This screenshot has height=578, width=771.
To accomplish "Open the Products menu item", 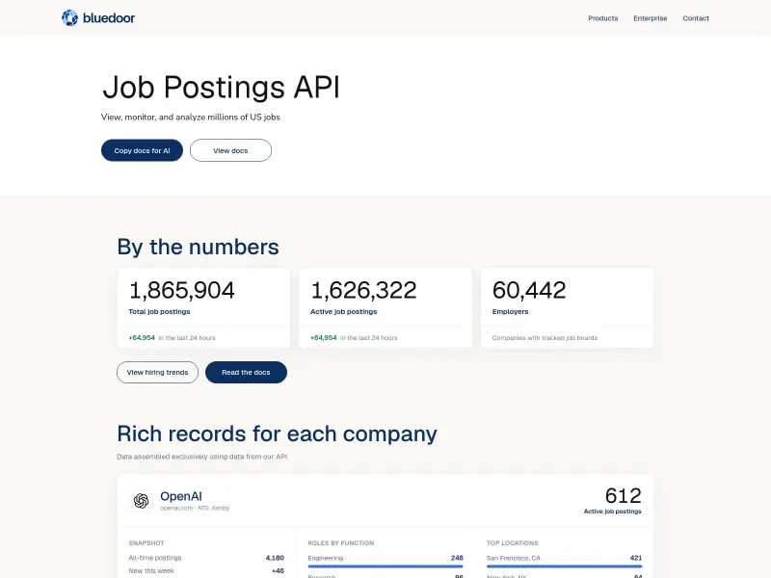I will click(603, 18).
